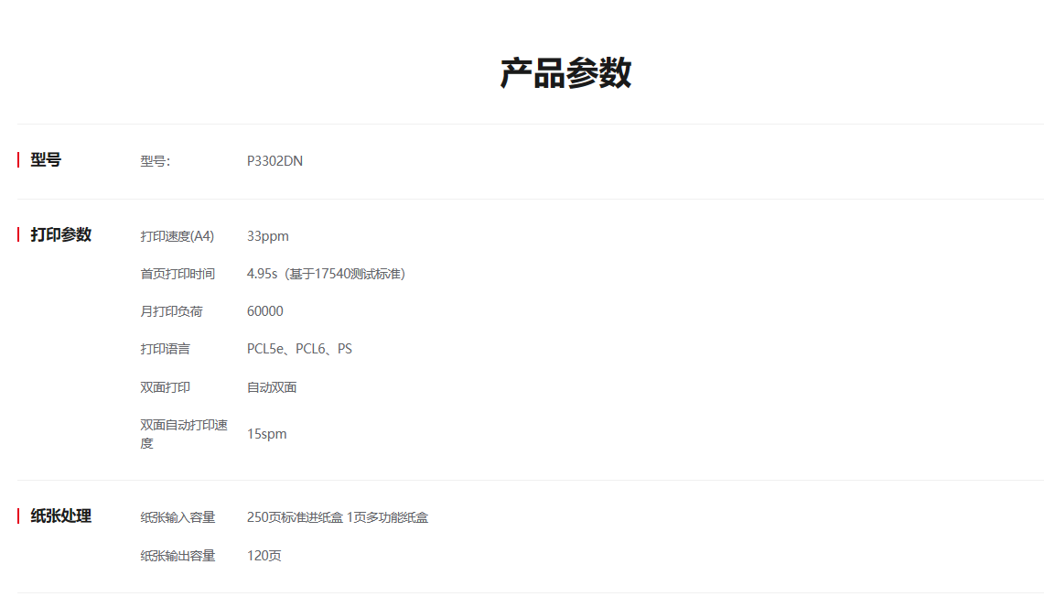Select the 双面打印 label

[x=165, y=387]
